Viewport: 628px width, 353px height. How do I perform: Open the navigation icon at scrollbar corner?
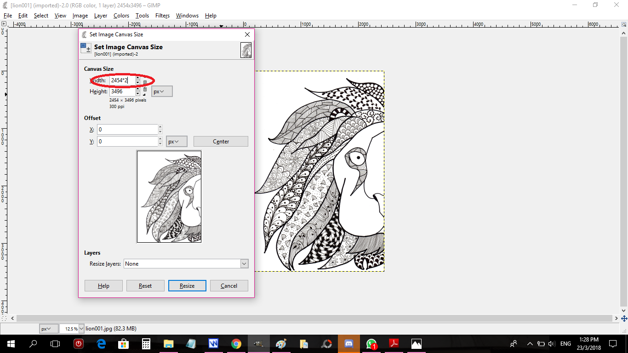pos(624,318)
